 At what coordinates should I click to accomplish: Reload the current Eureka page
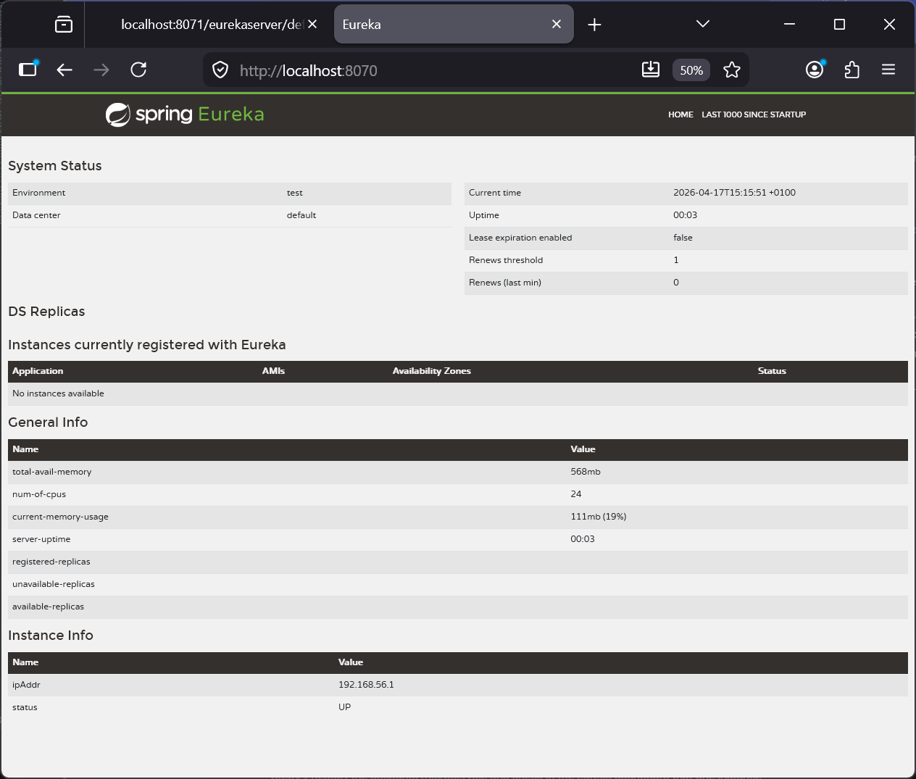[x=138, y=70]
